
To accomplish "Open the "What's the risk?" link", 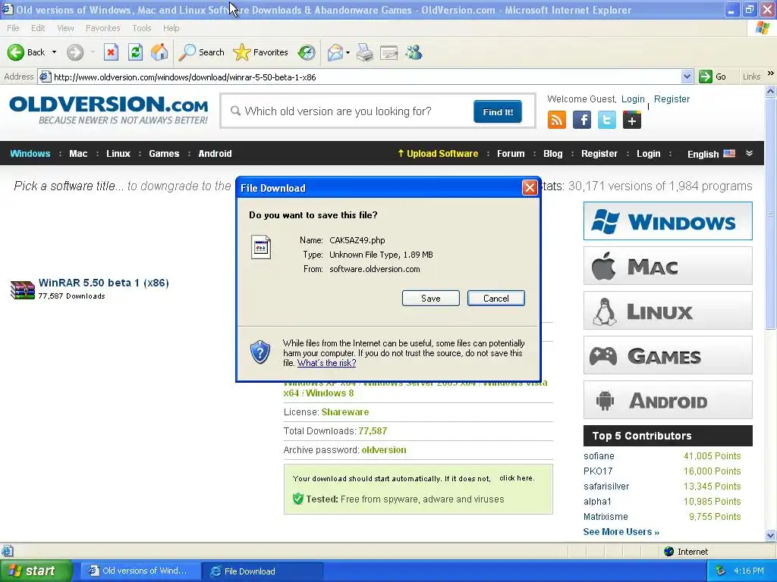I will point(326,363).
